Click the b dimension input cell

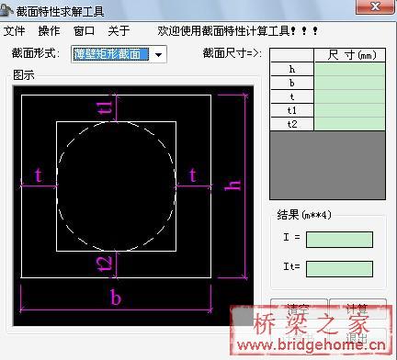[349, 83]
